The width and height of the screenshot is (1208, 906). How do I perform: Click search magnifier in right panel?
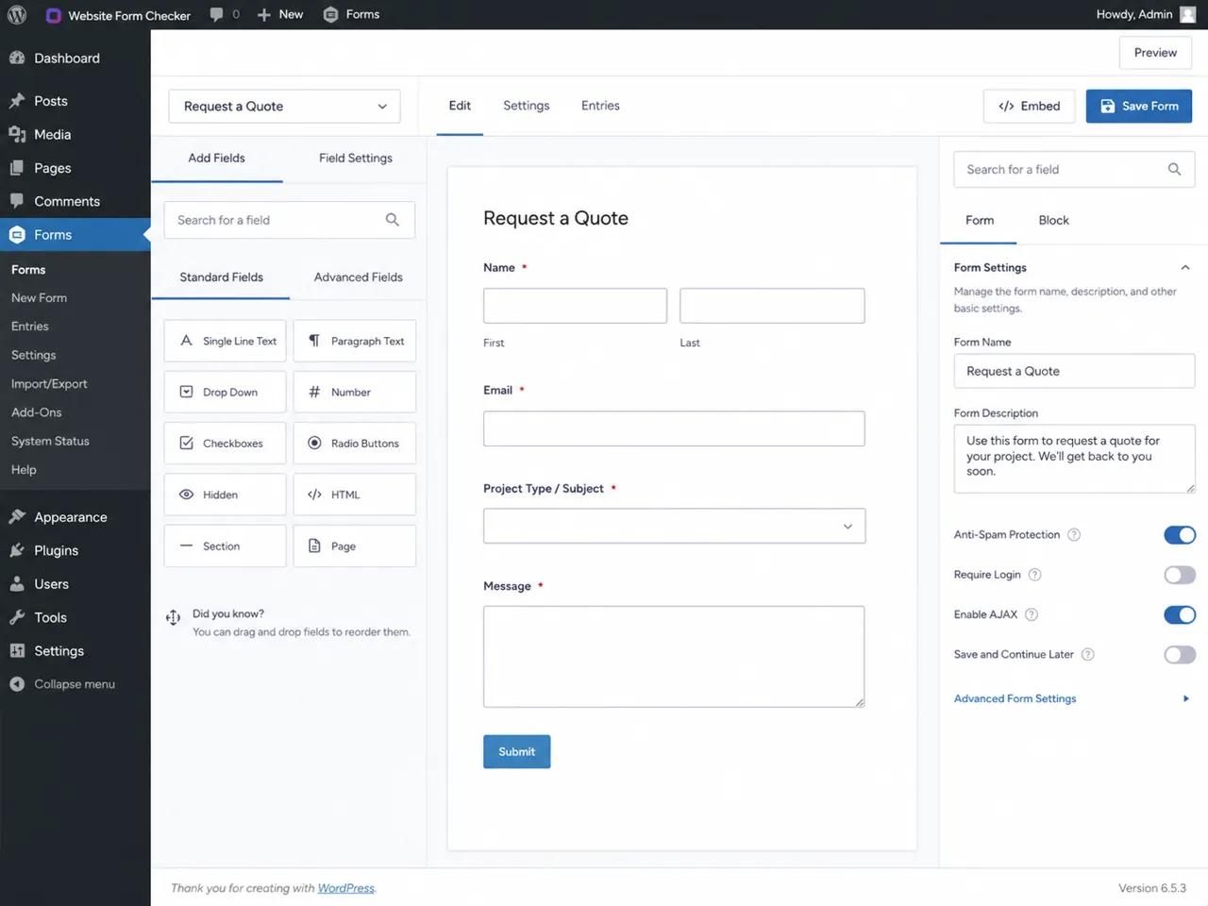[1174, 169]
